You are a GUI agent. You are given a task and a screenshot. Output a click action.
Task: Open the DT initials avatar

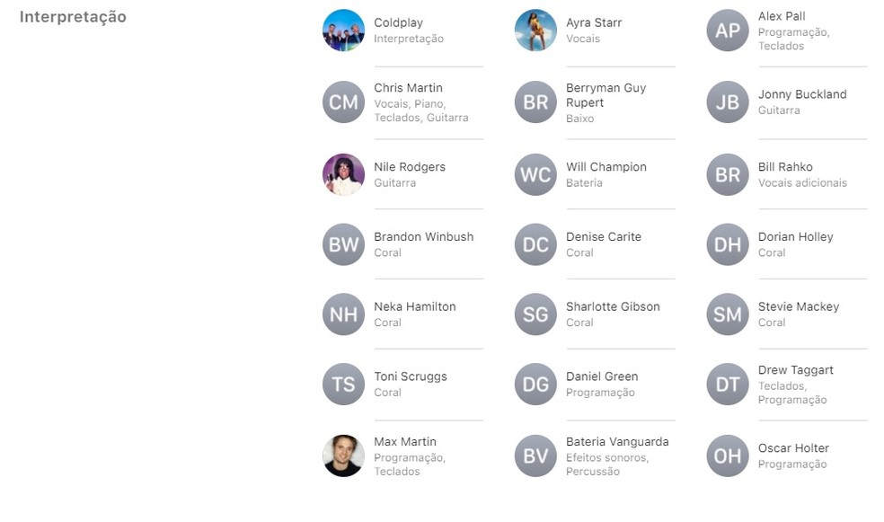728,385
